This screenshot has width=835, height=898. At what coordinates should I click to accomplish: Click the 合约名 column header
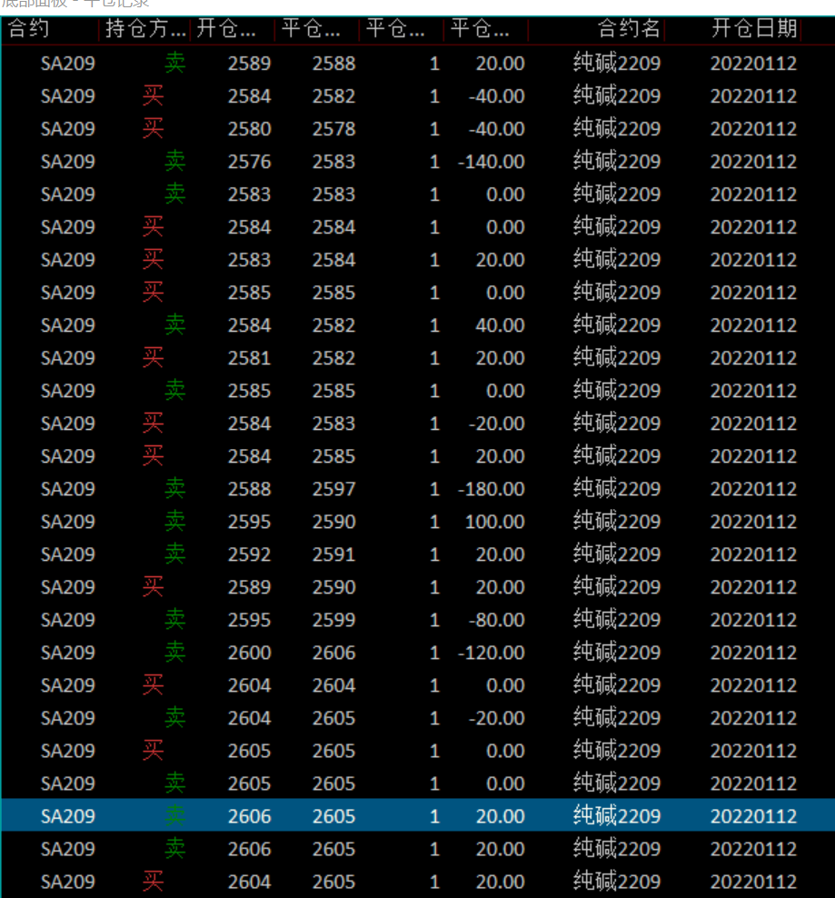(629, 28)
